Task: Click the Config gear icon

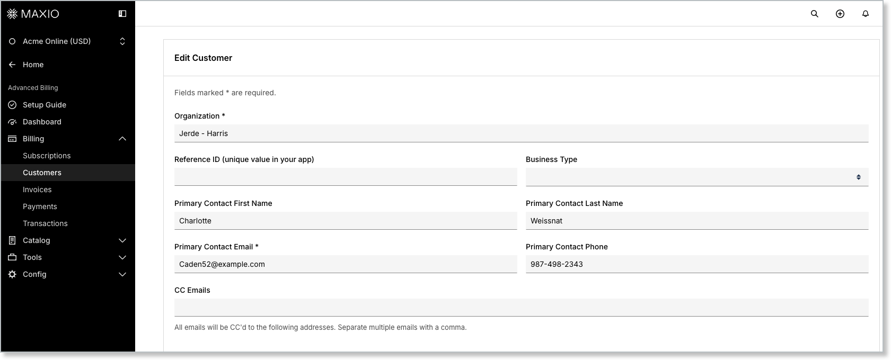Action: pos(12,274)
